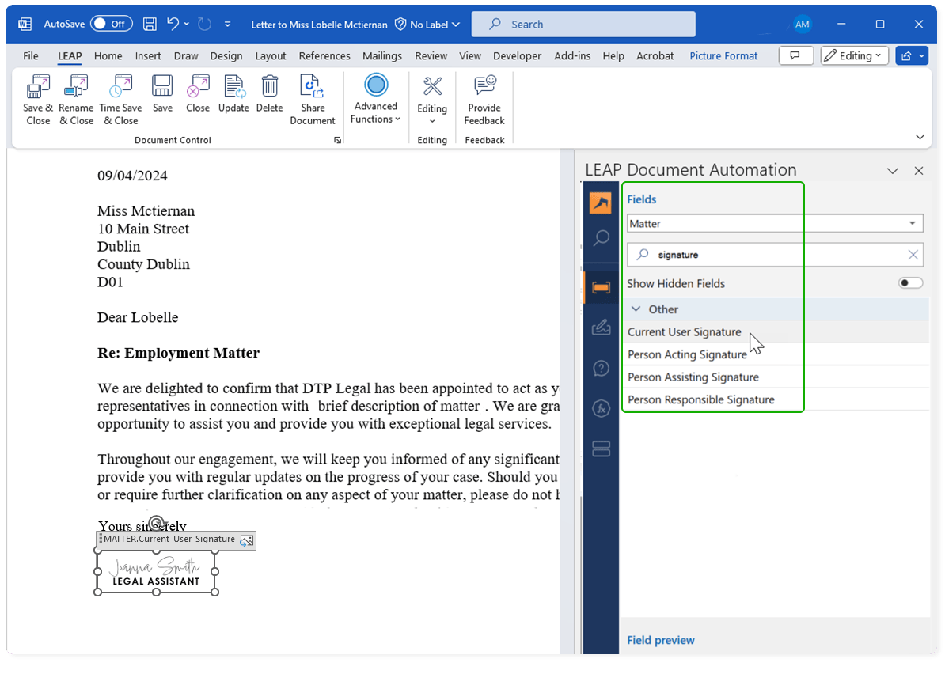The height and width of the screenshot is (674, 945).
Task: Open the Advanced Functions menu
Action: tap(375, 100)
